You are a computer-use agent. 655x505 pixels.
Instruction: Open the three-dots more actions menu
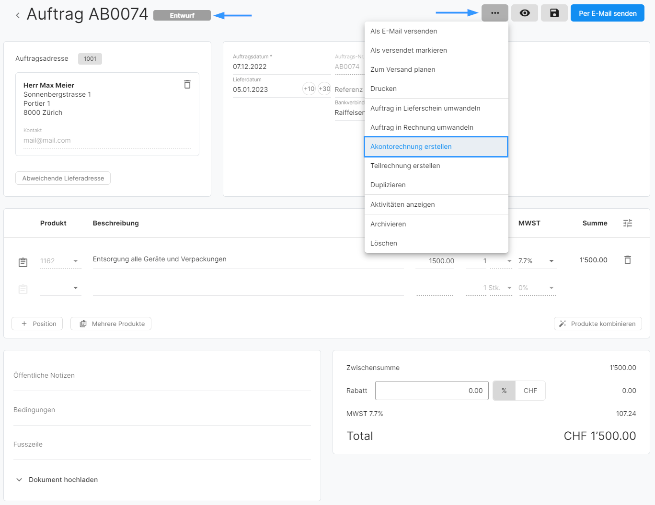click(495, 13)
